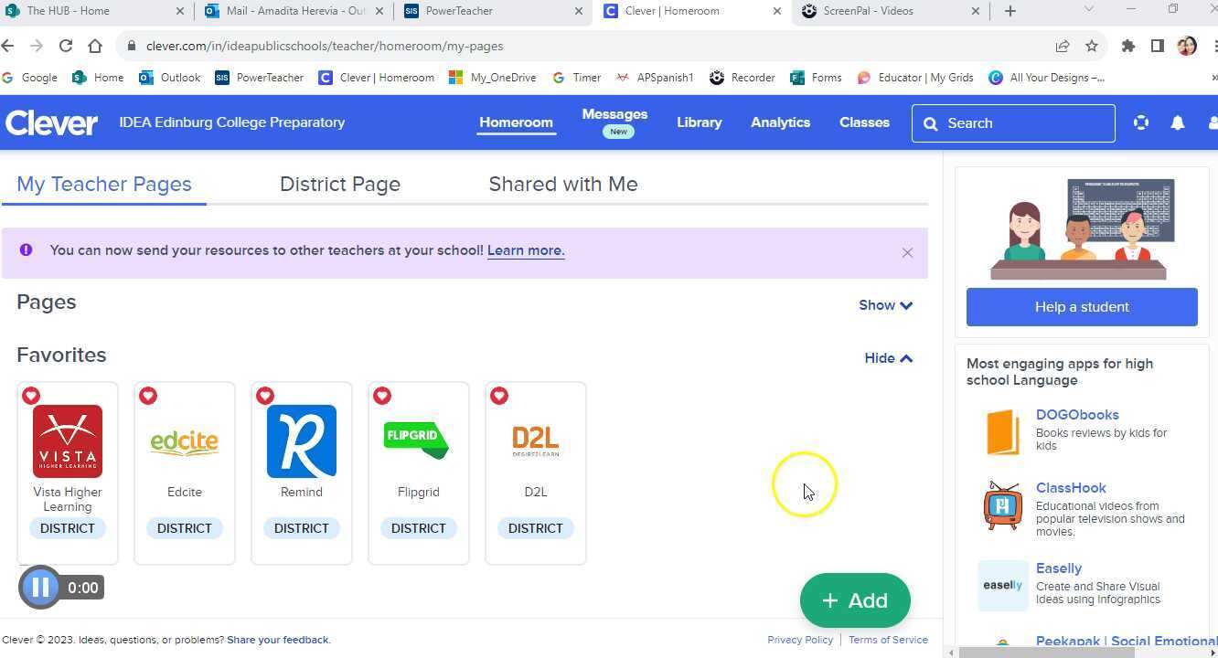Follow the Learn more link

pos(526,250)
